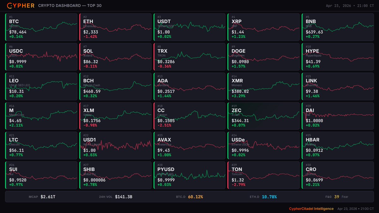This screenshot has height=213, width=379.
Task: Select BNB price $639.63
Action: [314, 32]
